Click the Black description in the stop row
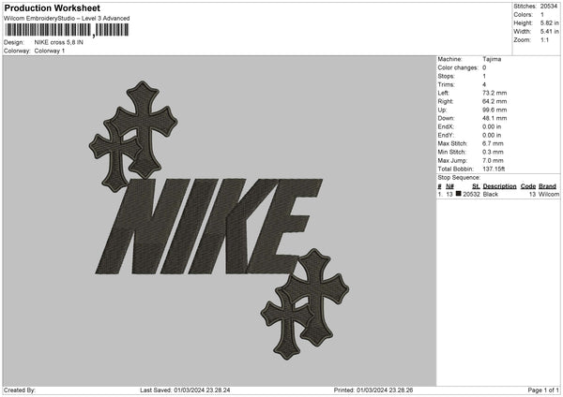The height and width of the screenshot is (397, 563). pos(490,194)
